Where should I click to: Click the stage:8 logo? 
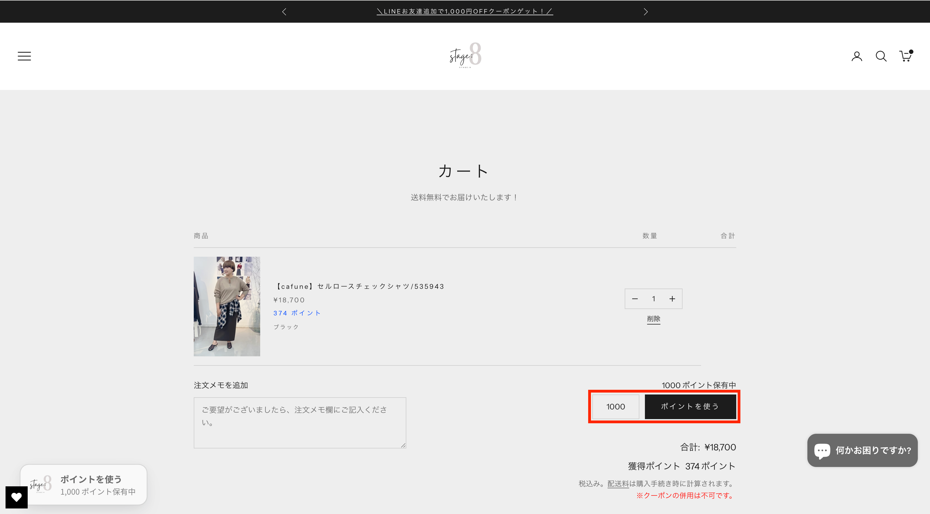click(465, 55)
